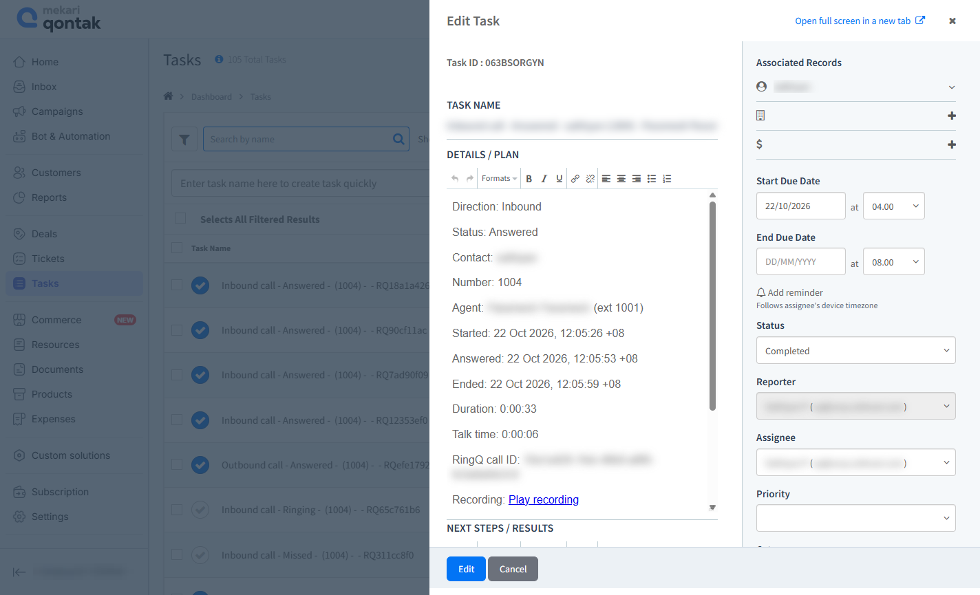
Task: Align text left in the Details editor
Action: click(x=606, y=179)
